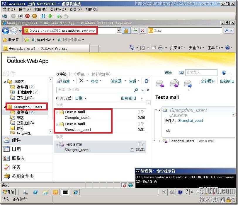Expand the Shenzhen_user1 conversation
The height and width of the screenshot is (205, 238).
click(x=57, y=124)
